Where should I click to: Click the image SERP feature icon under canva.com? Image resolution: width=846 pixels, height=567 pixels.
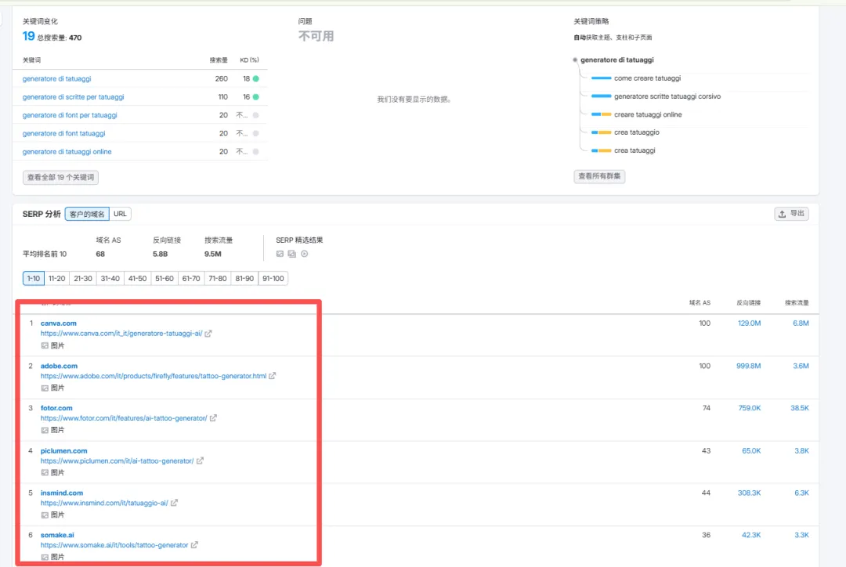(x=45, y=346)
